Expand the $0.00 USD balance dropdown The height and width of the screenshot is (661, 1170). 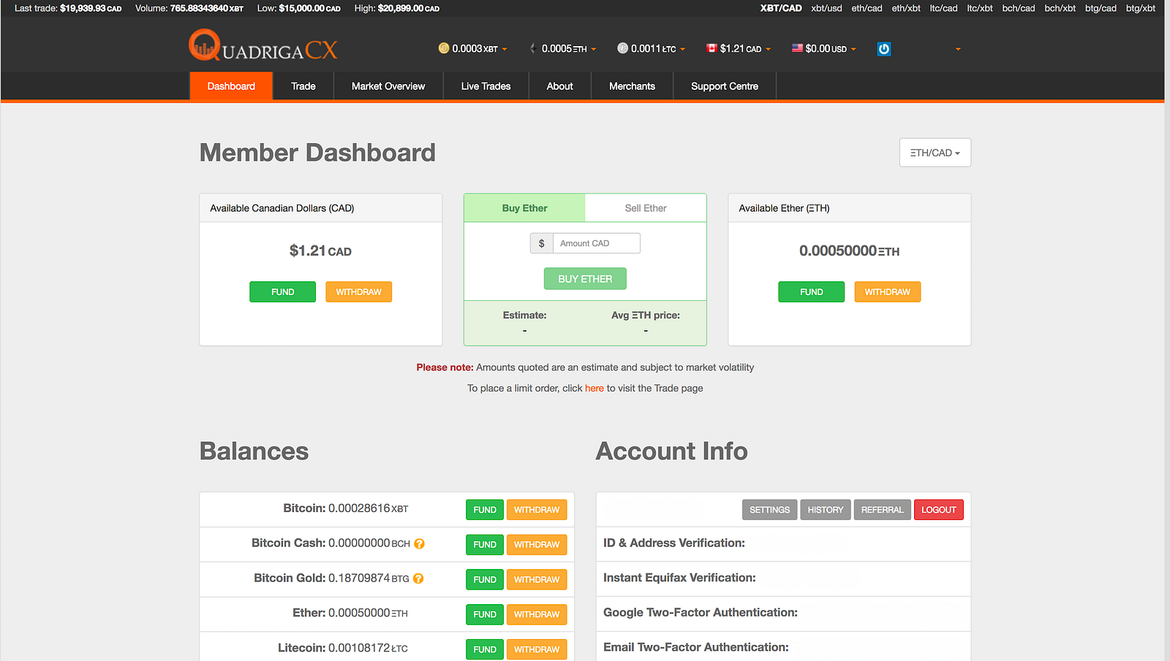824,49
